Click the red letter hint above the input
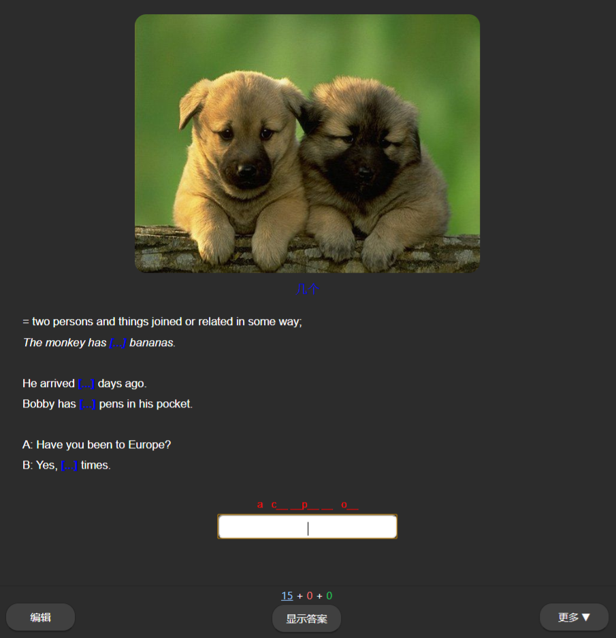Viewport: 616px width, 638px height. point(308,505)
